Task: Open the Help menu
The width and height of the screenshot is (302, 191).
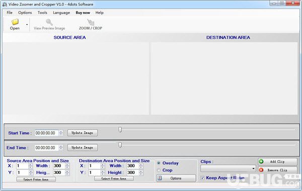Action: (99, 13)
